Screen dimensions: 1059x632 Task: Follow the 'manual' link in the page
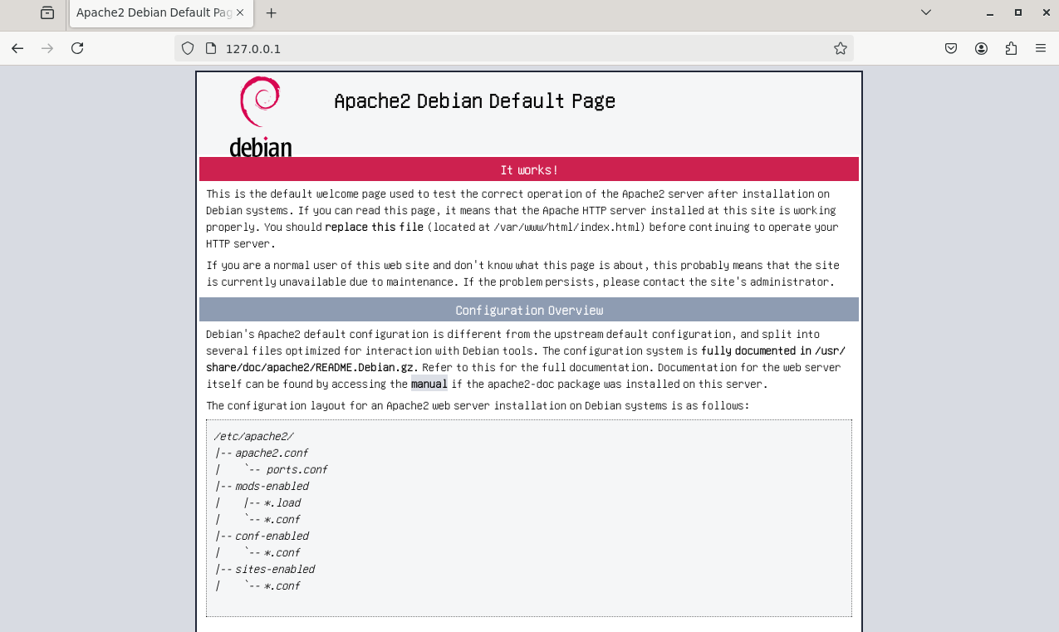(x=429, y=384)
